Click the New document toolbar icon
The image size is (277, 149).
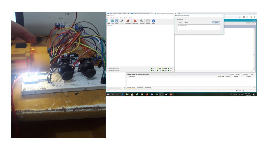click(x=109, y=22)
